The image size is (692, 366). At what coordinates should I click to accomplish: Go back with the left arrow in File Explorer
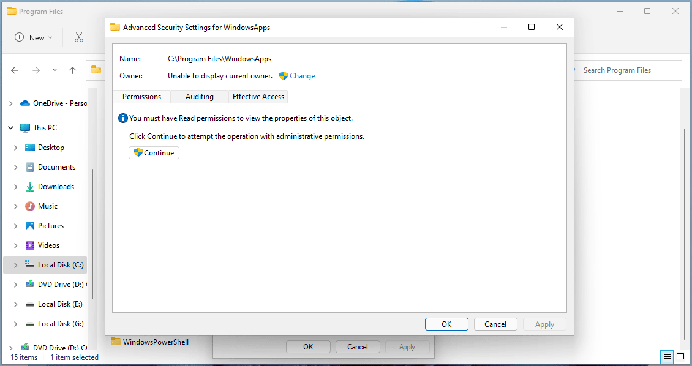[15, 70]
